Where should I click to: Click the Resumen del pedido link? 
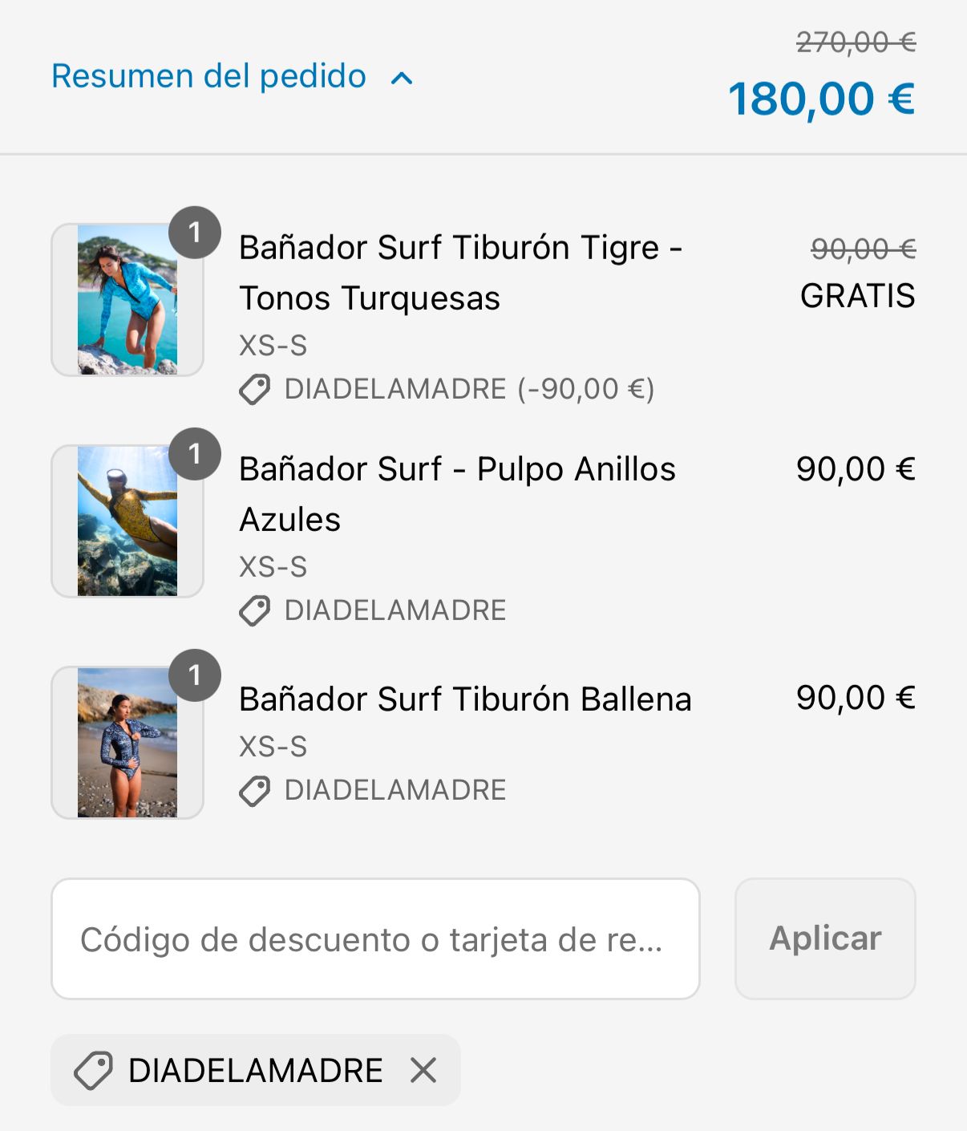click(x=208, y=77)
